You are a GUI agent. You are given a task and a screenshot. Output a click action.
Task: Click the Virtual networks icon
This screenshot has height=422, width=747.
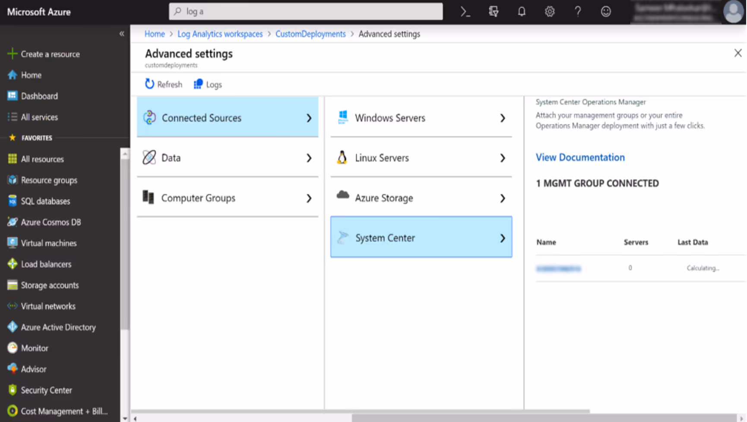[12, 306]
